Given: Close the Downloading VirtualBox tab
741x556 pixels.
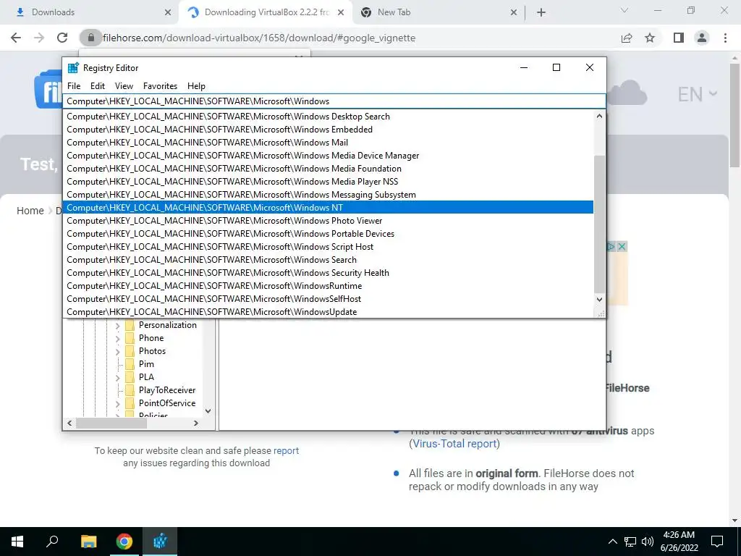Looking at the screenshot, I should 341,12.
